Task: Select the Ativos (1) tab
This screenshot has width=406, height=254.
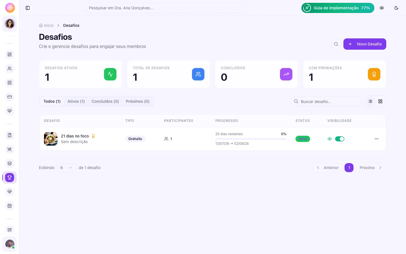Action: 76,101
